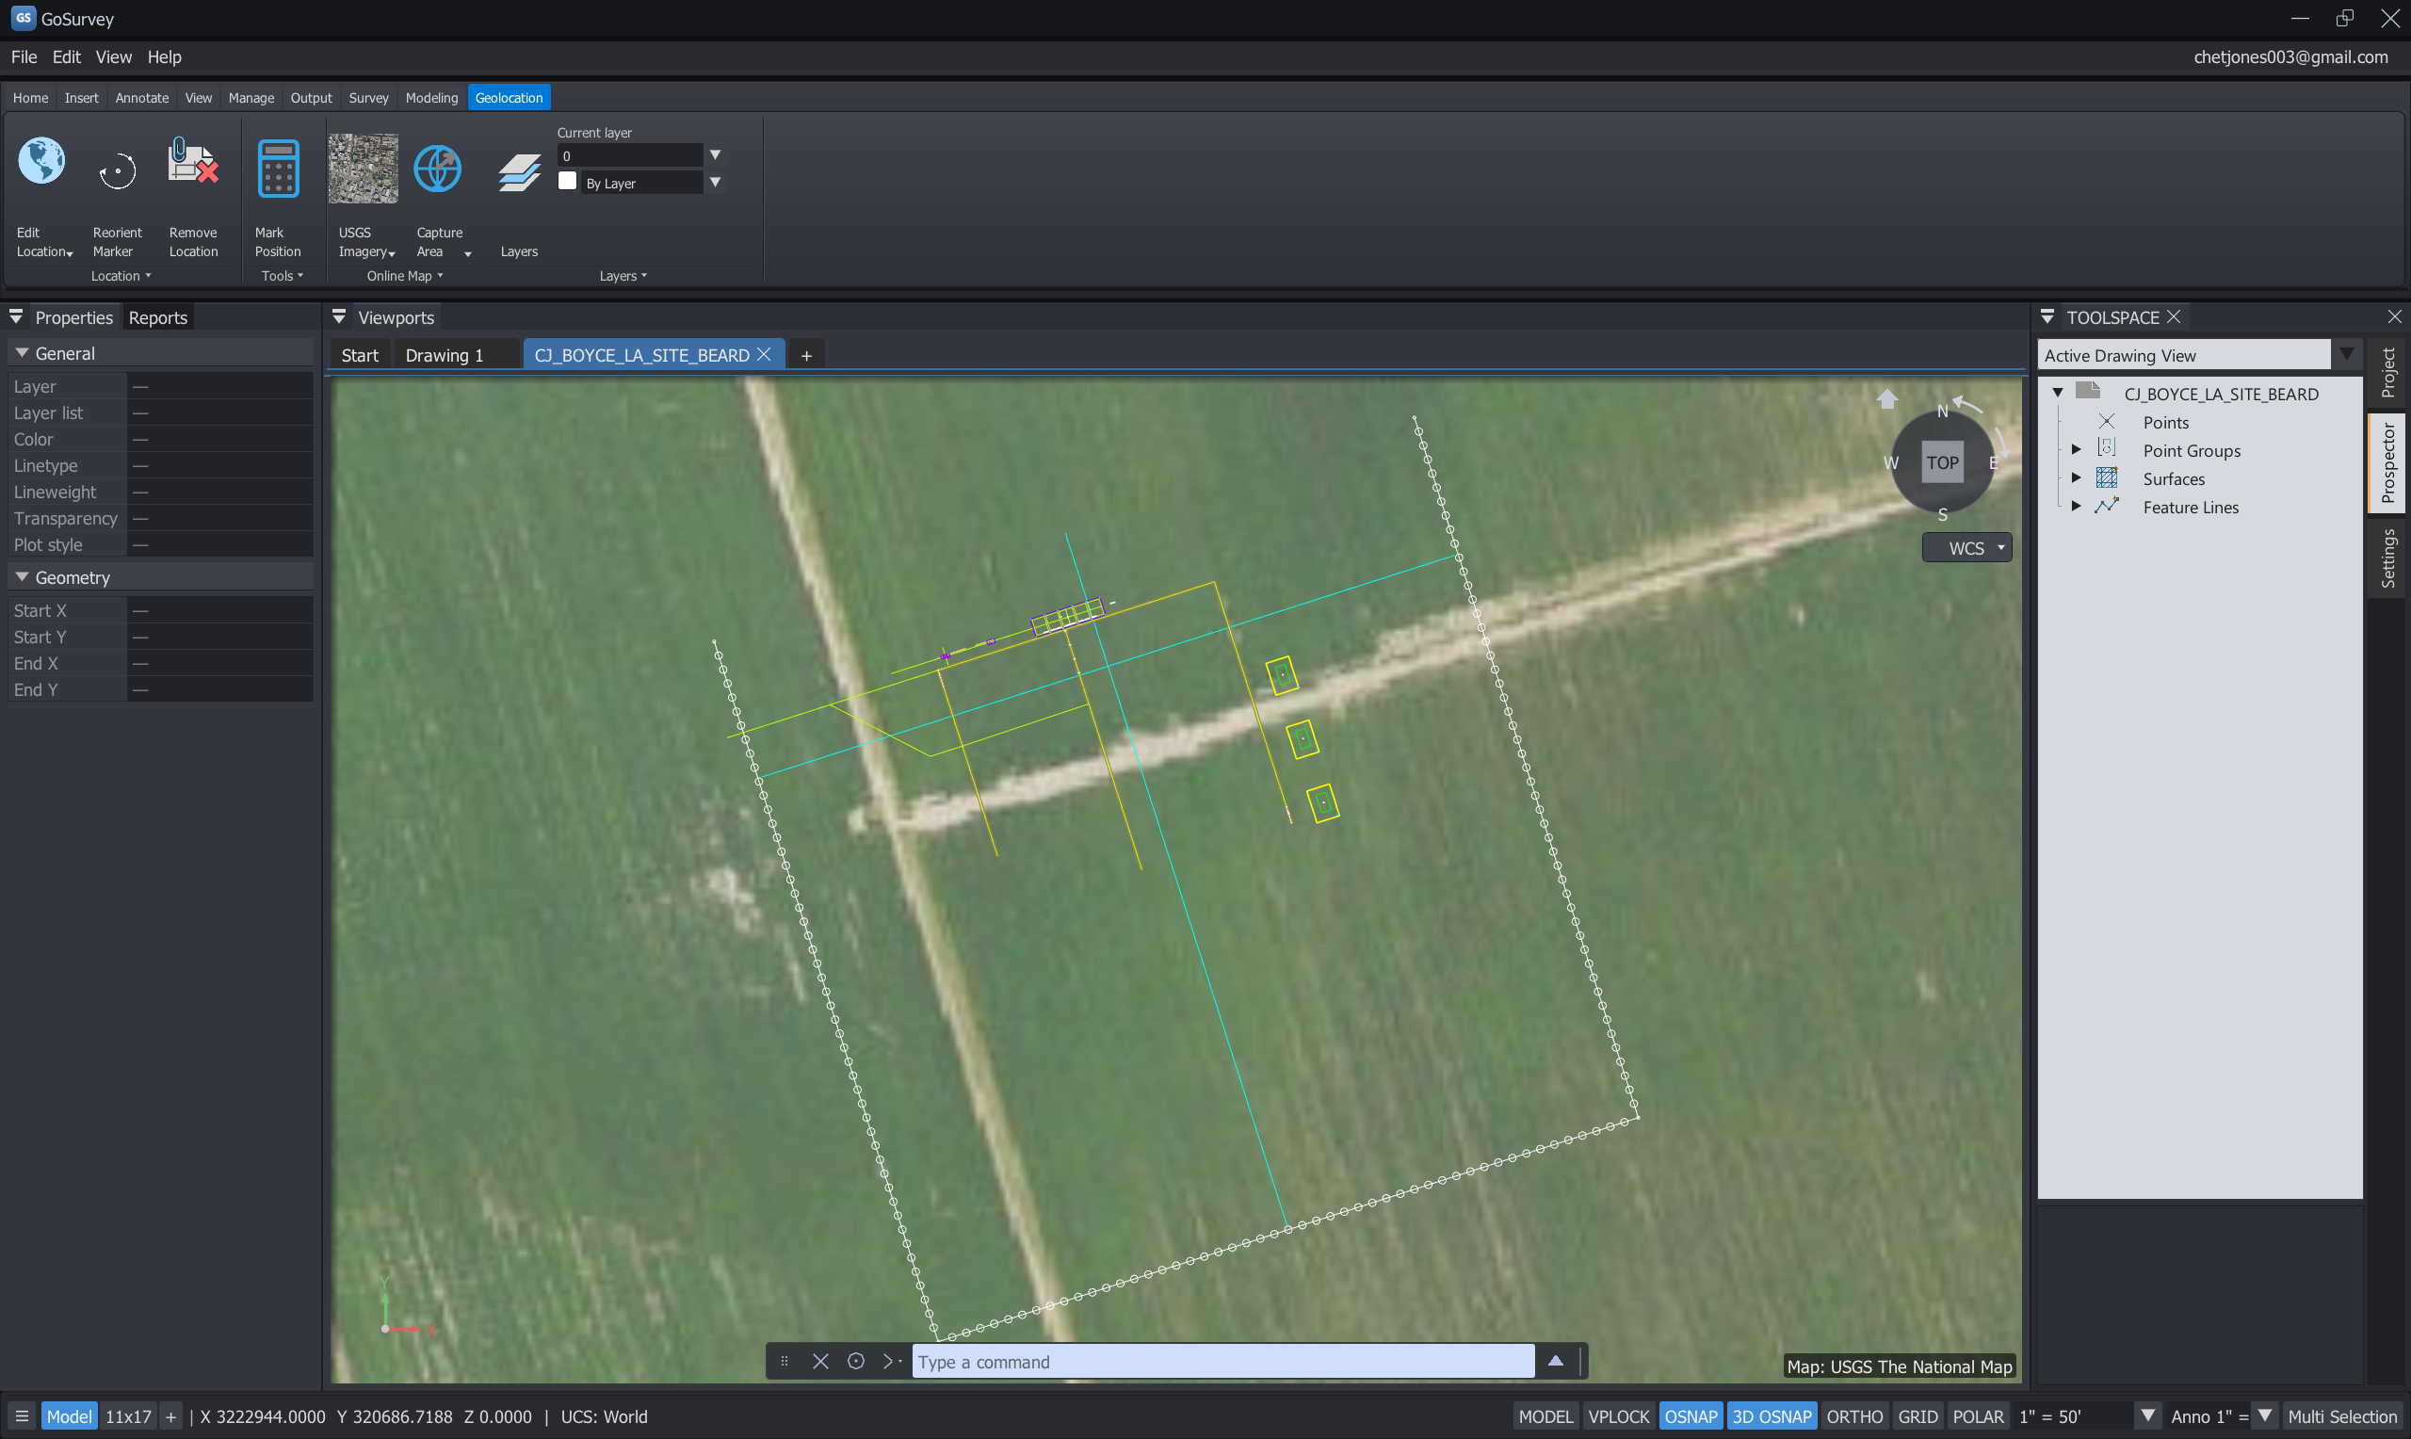Open the Layers stack icon

(519, 173)
